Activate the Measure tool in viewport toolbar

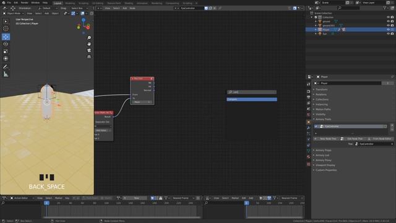click(6, 74)
